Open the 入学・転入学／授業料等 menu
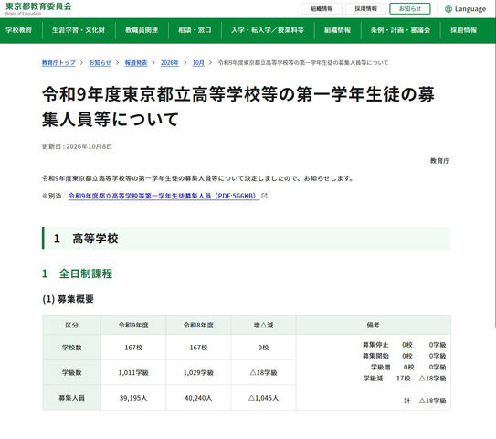This screenshot has width=496, height=439. (268, 30)
